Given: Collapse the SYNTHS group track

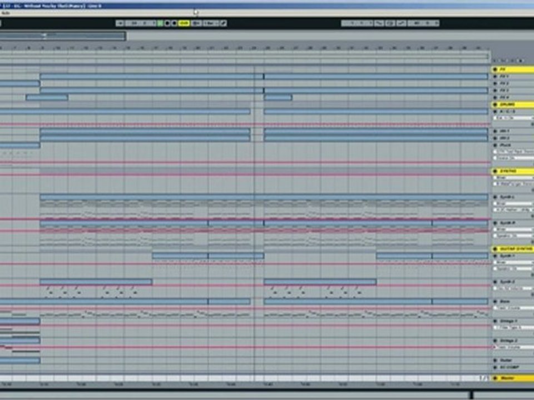Looking at the screenshot, I should click(x=495, y=171).
